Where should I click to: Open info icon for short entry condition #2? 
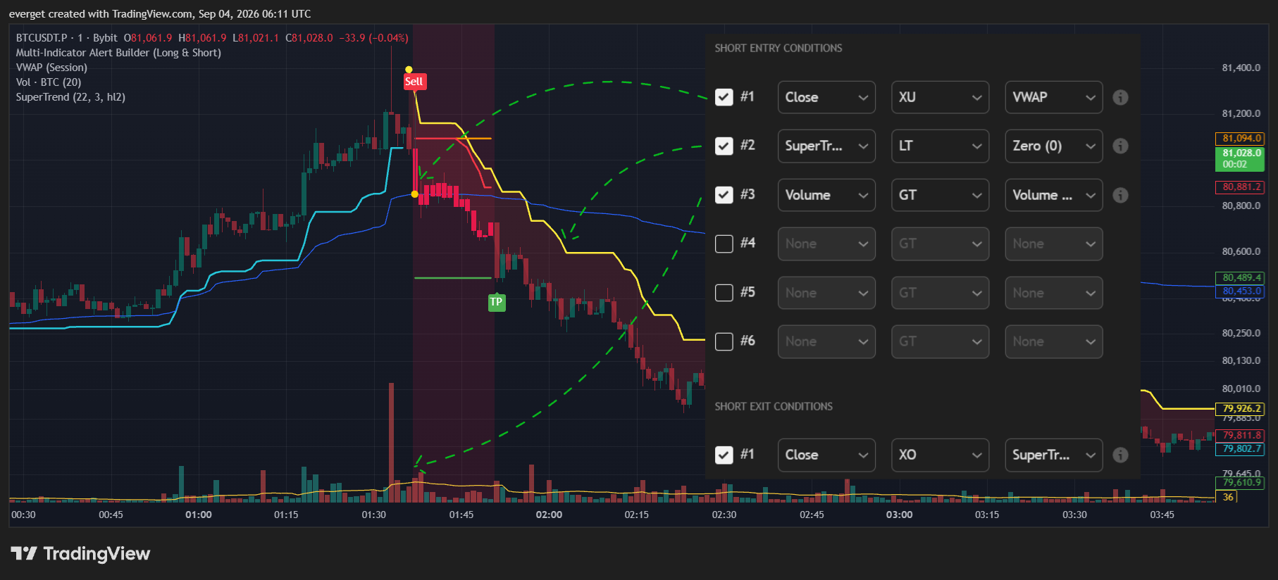tap(1120, 146)
